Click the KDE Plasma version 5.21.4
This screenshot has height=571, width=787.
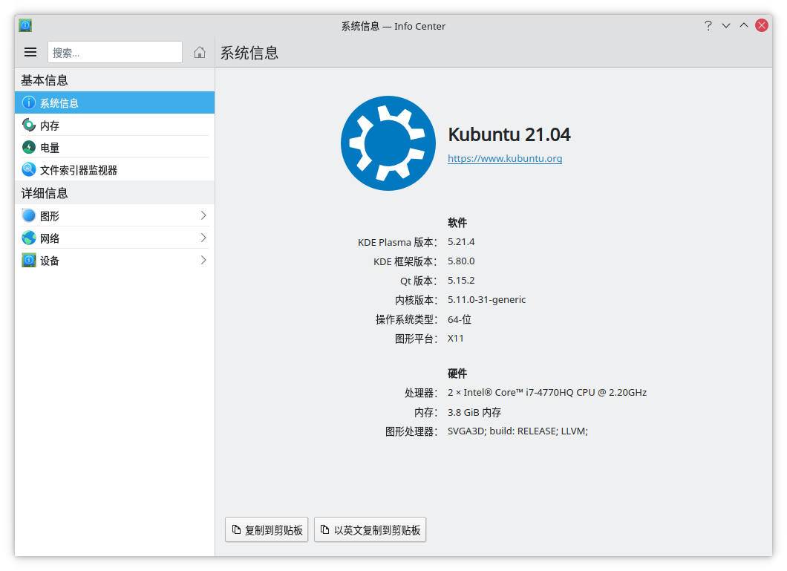coord(461,242)
